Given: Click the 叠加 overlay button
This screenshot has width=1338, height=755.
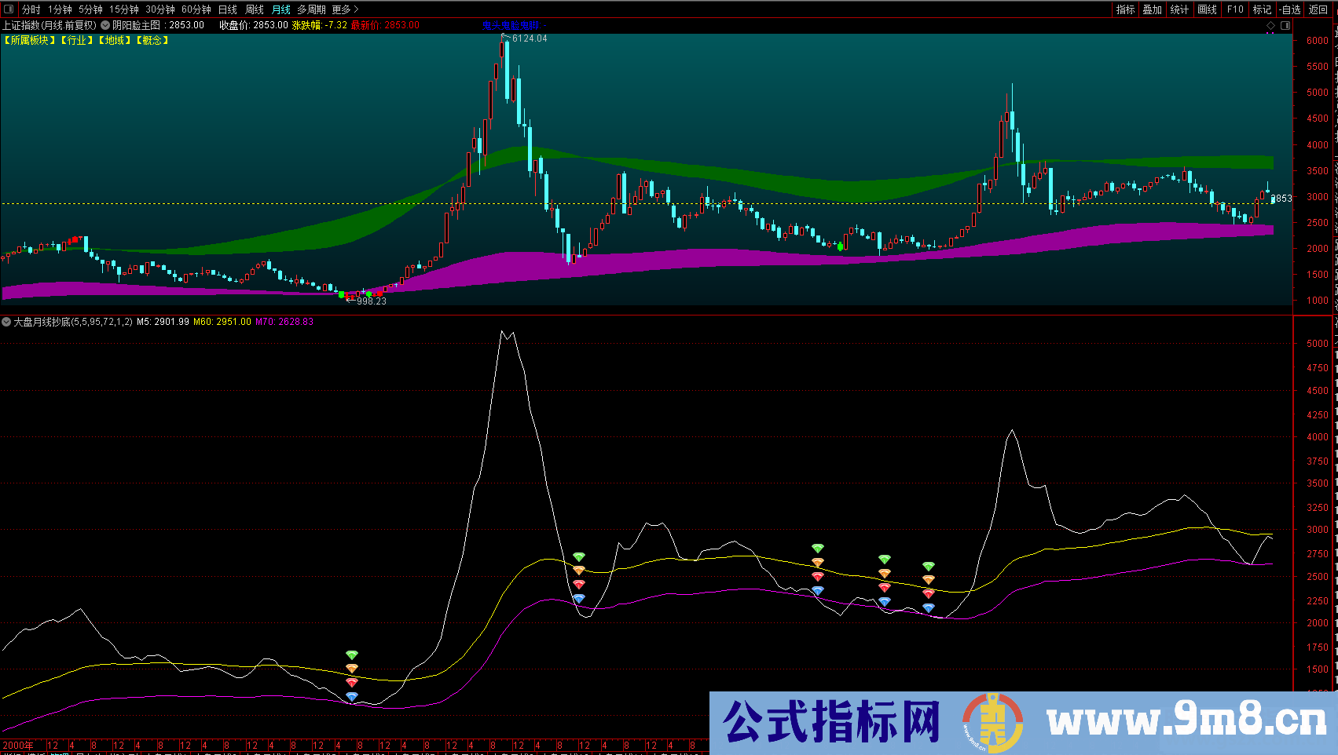Looking at the screenshot, I should point(1152,9).
